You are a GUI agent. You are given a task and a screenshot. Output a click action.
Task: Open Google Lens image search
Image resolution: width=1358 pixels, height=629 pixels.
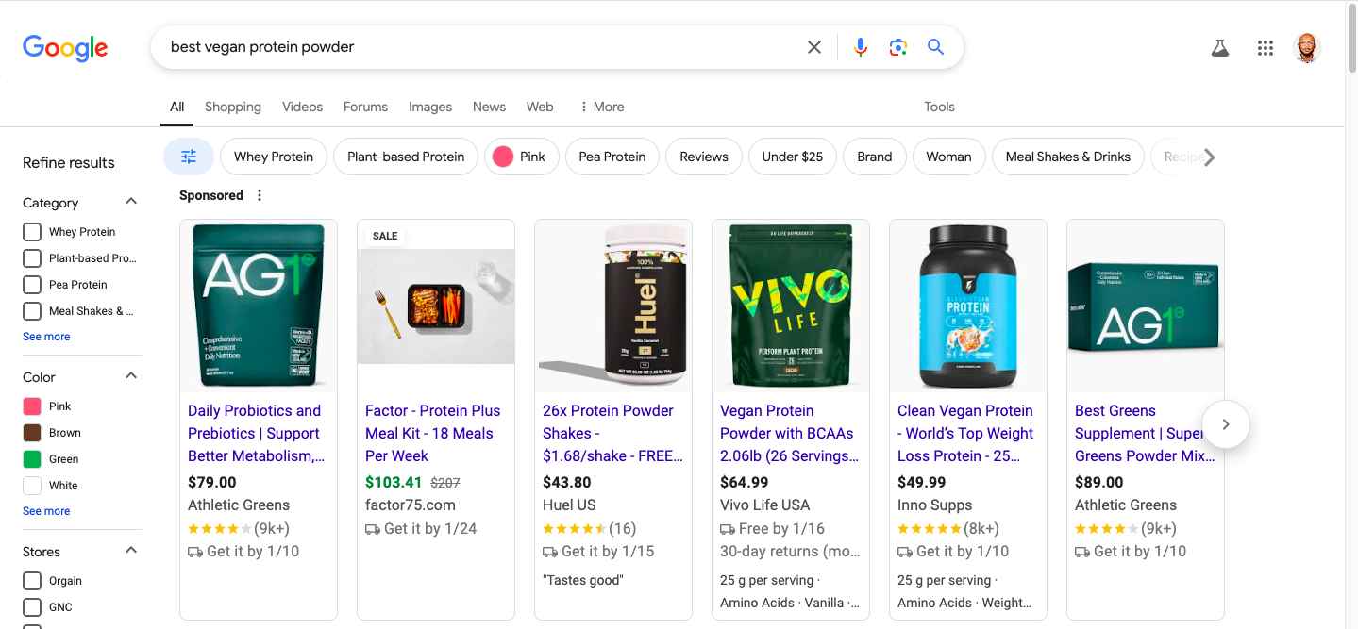pyautogui.click(x=897, y=47)
